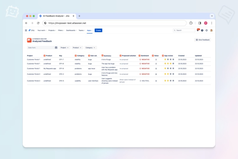
Task: Click 'The app has bugs' summary
Action: point(108,64)
